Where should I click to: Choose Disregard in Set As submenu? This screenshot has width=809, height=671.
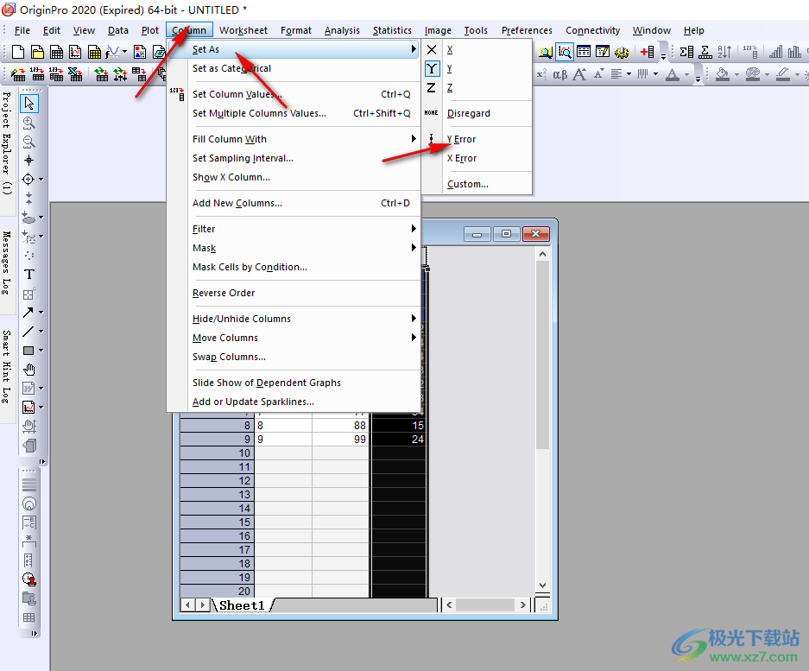tap(477, 113)
